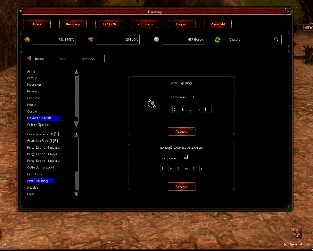Focus the Cautare search field
This screenshot has width=313, height=251.
click(x=249, y=39)
